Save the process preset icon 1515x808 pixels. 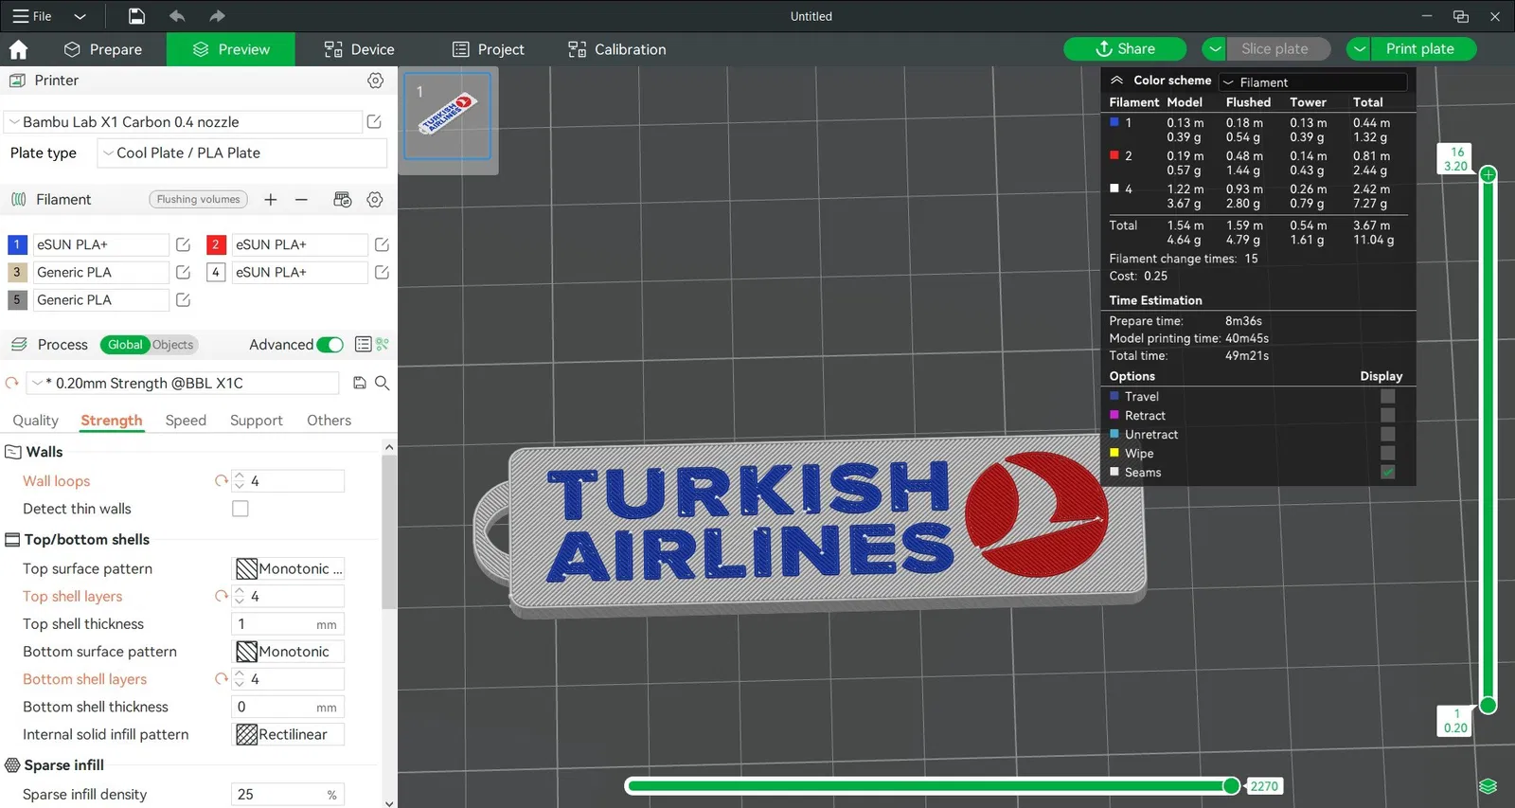pyautogui.click(x=360, y=383)
